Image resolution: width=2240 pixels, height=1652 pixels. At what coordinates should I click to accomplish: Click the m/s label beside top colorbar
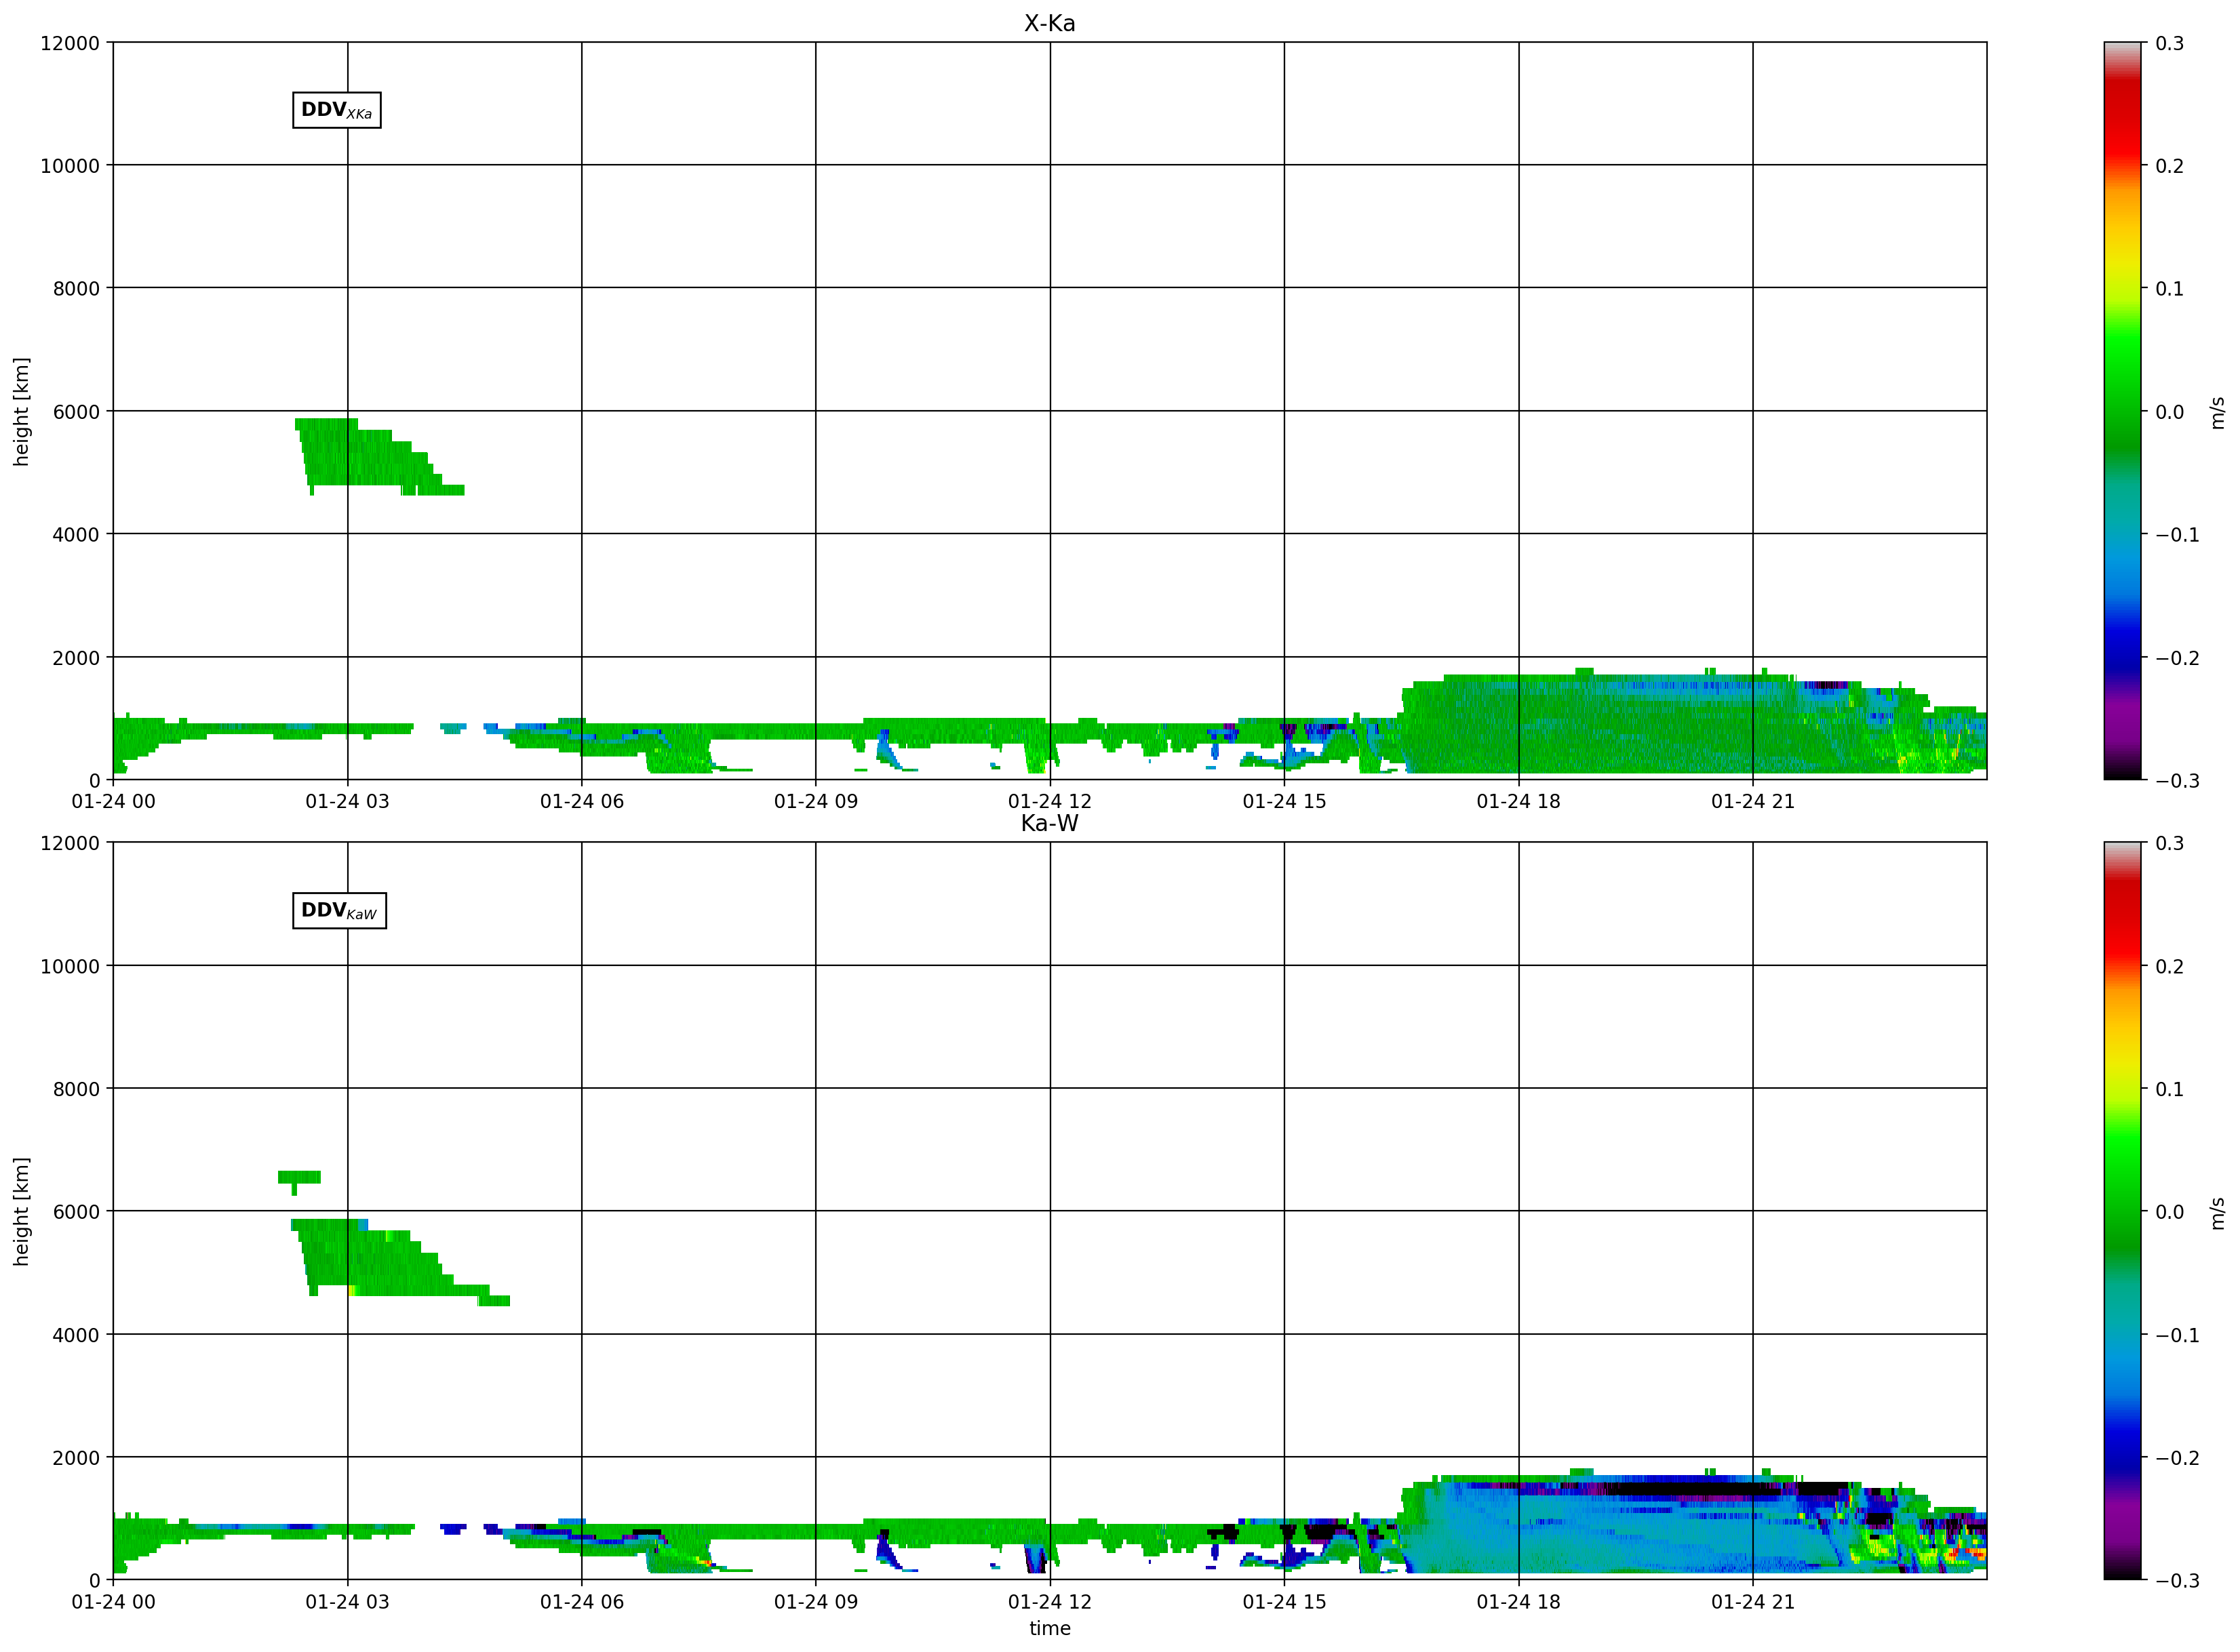click(x=2217, y=412)
